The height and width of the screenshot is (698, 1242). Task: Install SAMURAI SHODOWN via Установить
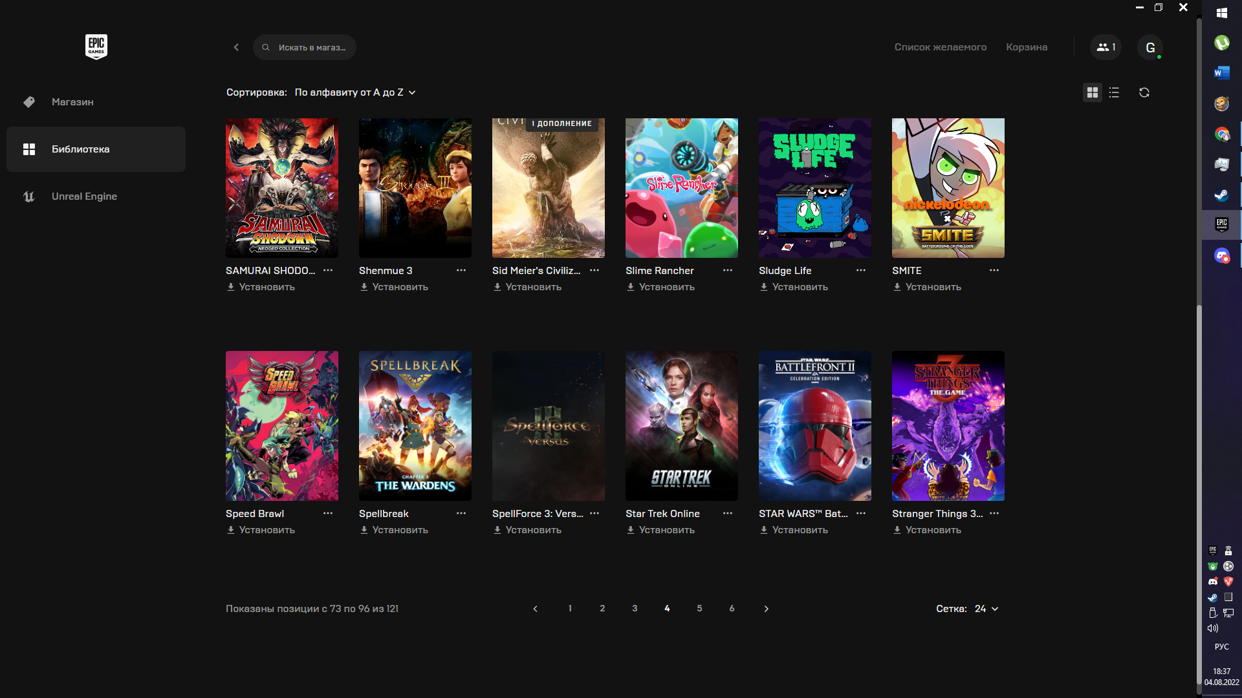click(x=261, y=287)
